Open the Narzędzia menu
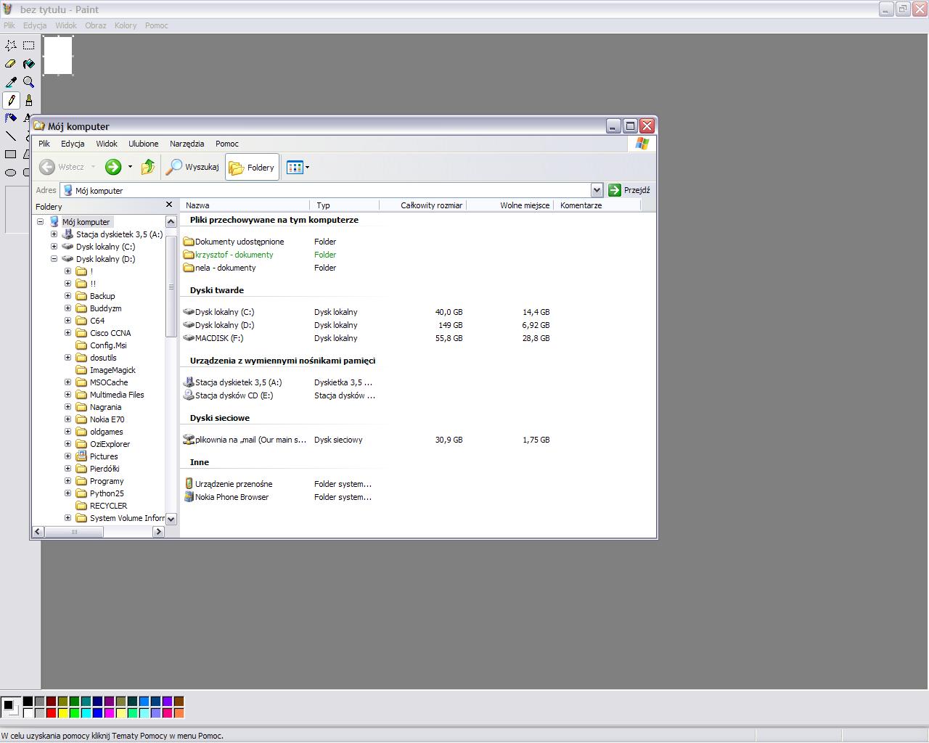 click(187, 144)
